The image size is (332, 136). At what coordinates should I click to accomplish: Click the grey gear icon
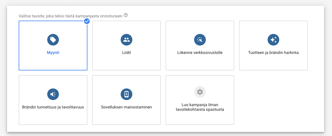200,92
